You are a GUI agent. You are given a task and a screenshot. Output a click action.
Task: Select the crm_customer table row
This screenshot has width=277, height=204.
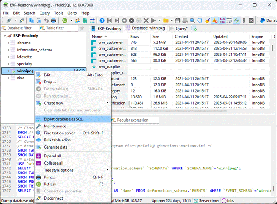180,43
